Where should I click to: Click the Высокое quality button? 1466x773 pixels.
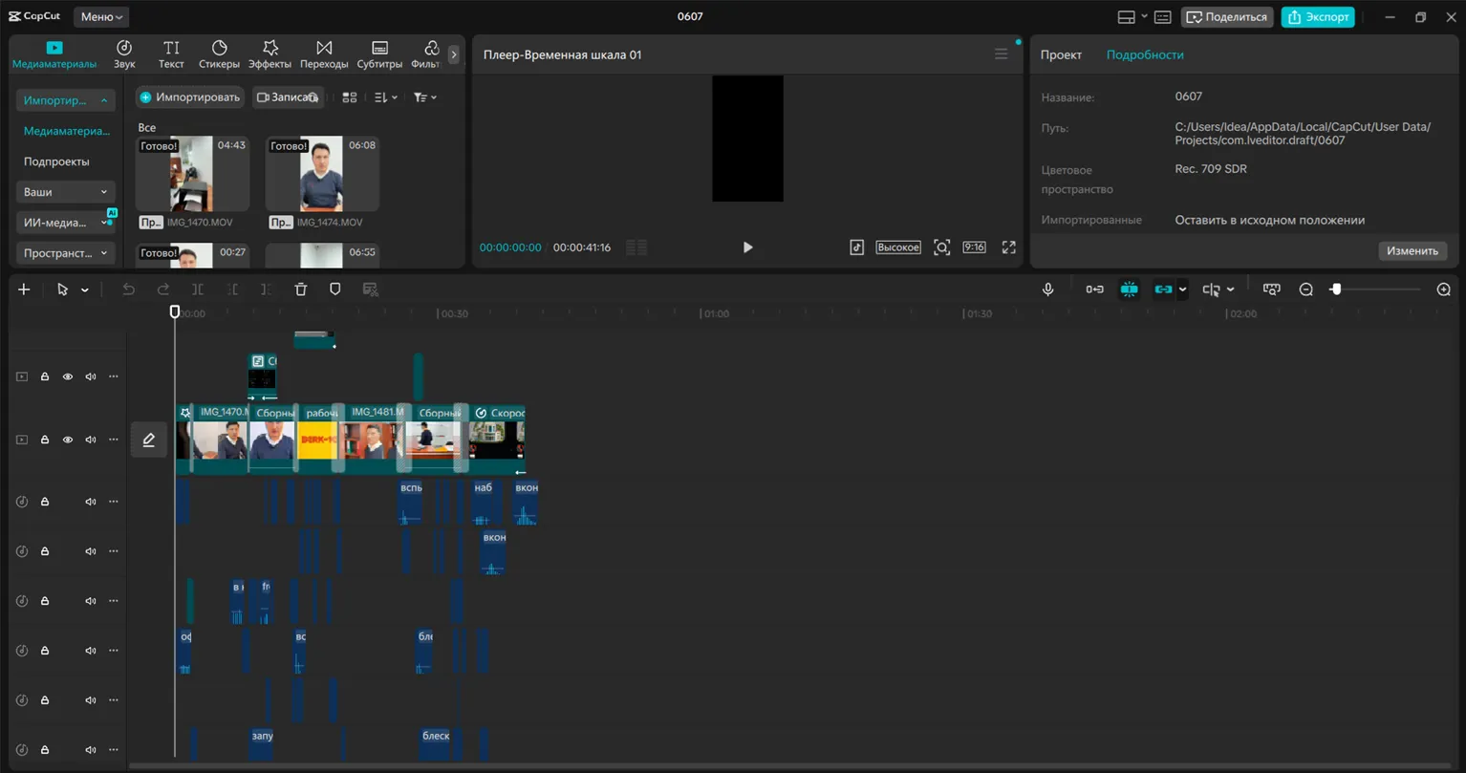pos(898,247)
